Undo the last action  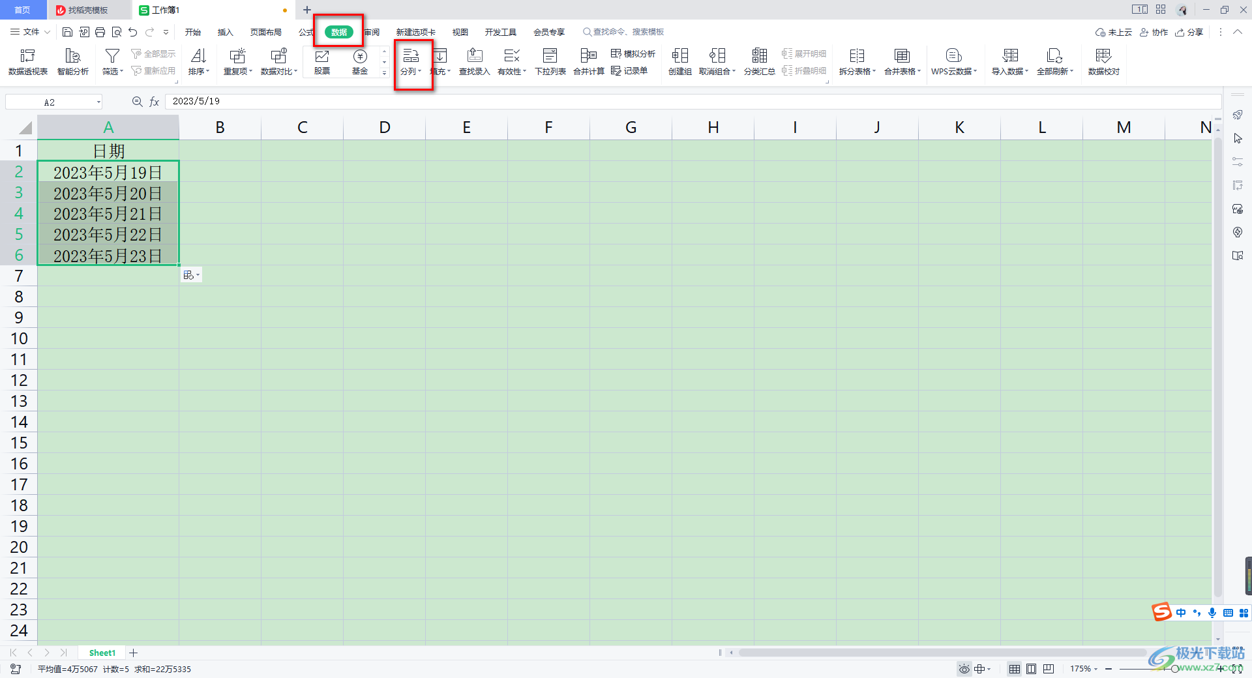pyautogui.click(x=133, y=32)
